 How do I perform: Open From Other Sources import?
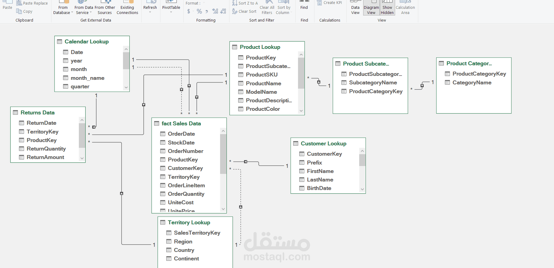(105, 8)
